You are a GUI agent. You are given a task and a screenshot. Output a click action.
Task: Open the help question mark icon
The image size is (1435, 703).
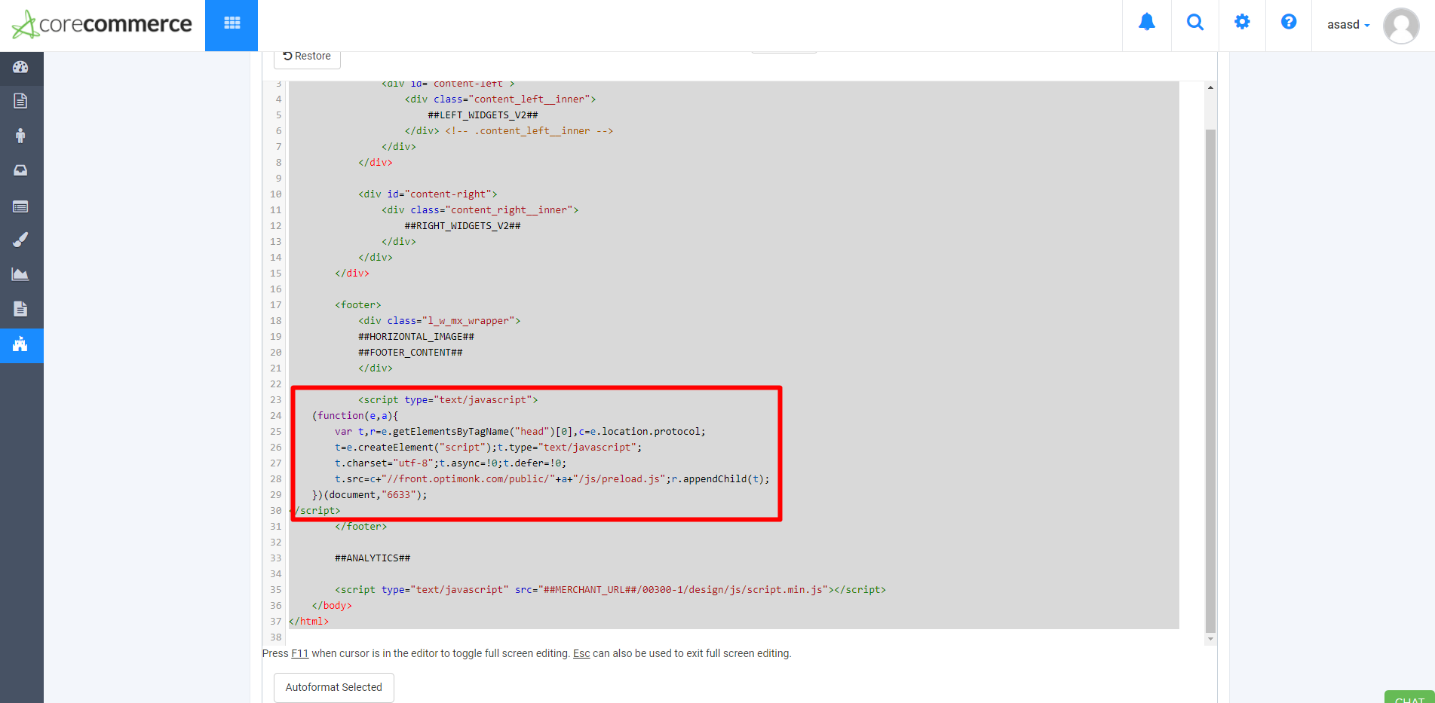tap(1289, 22)
